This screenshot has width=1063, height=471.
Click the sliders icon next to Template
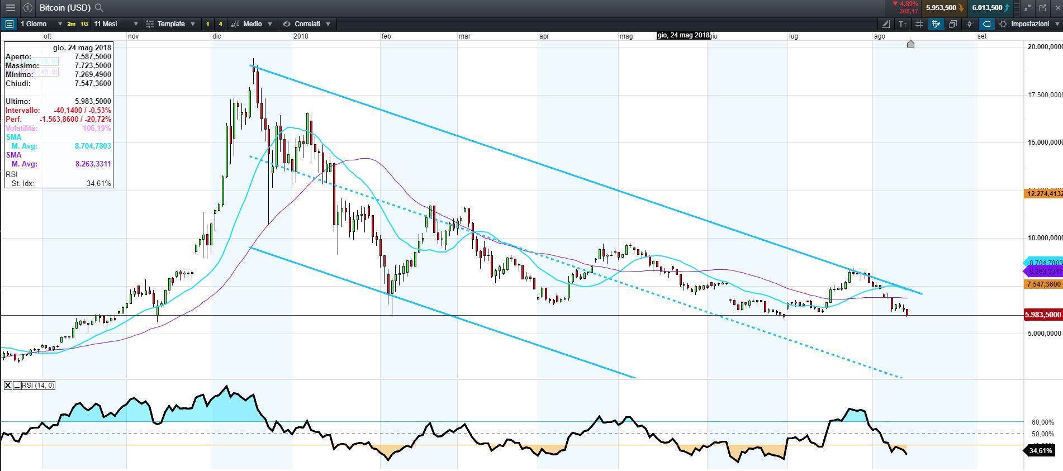[149, 24]
